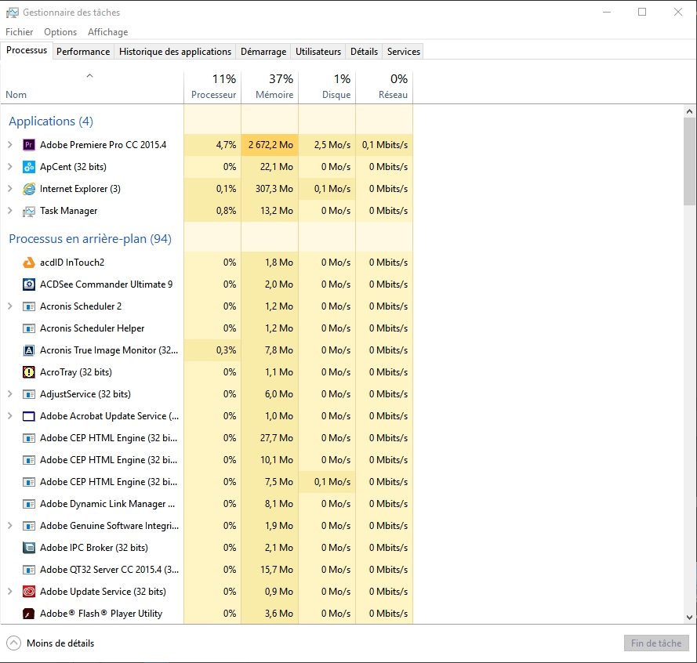This screenshot has height=663, width=697.
Task: Select the 2 672,2 Mo memory cell
Action: 270,145
